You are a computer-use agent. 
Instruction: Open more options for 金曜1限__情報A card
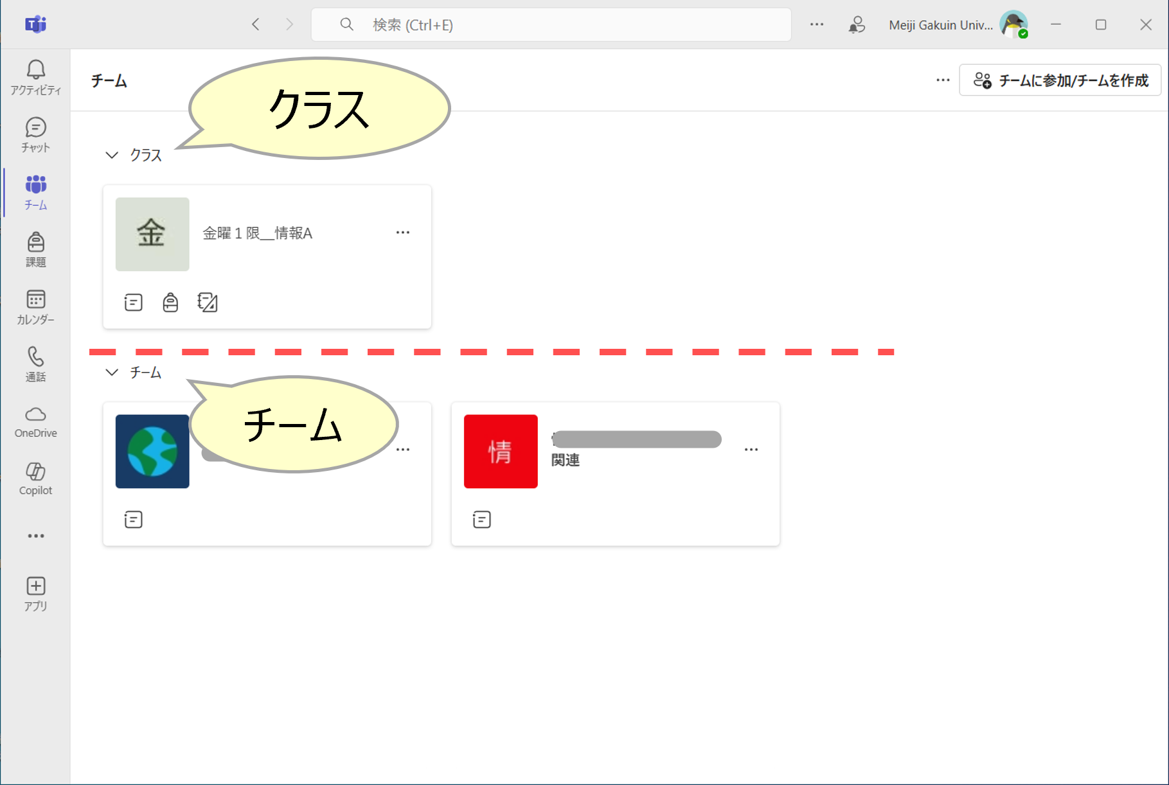[x=403, y=233]
